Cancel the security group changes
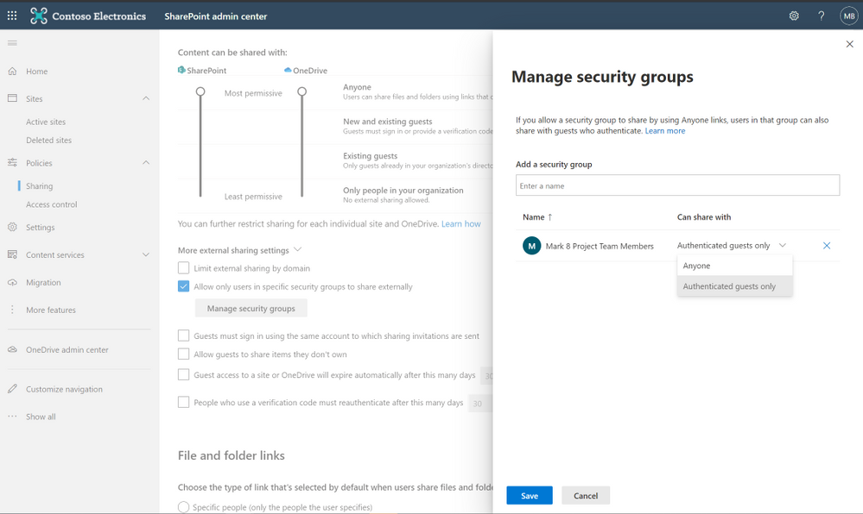Viewport: 863px width, 514px height. [586, 495]
